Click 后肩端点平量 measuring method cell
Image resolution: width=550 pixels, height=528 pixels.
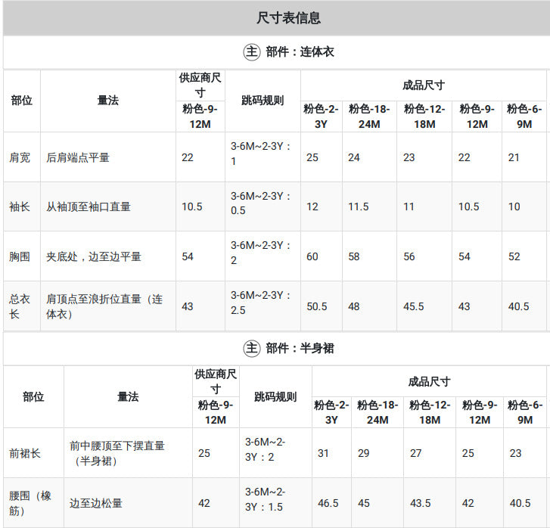click(x=78, y=157)
